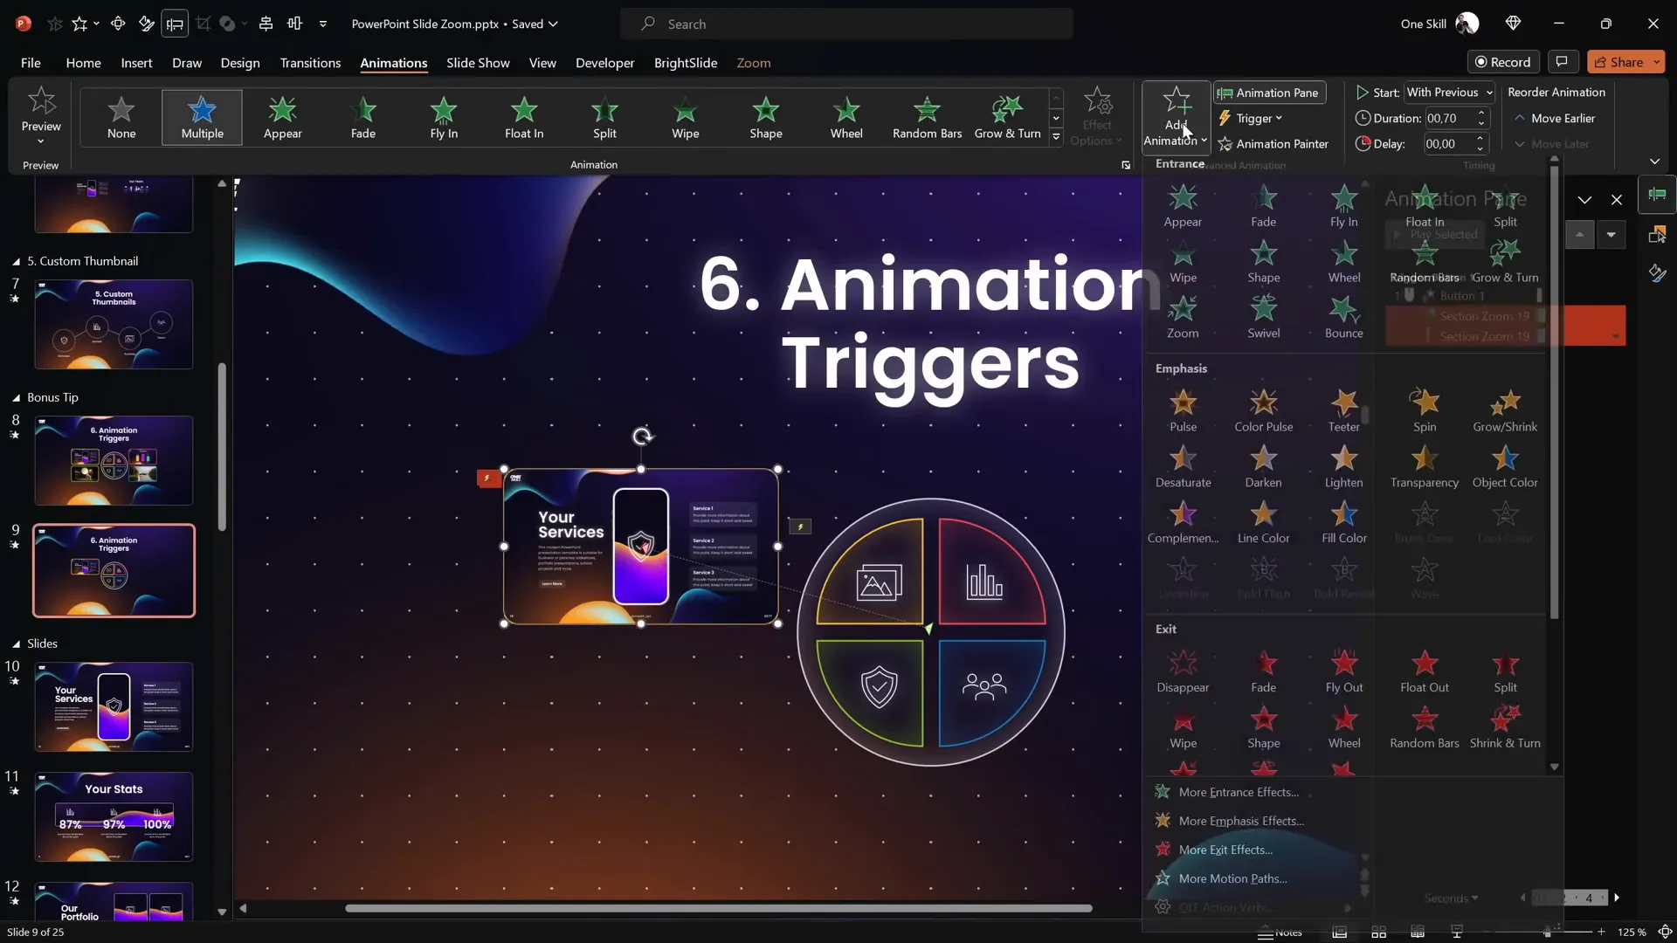The height and width of the screenshot is (943, 1677).
Task: Apply Transparency emphasis effect
Action: (x=1425, y=466)
